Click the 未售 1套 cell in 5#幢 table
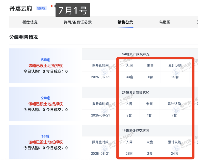The image size is (198, 160). (x=150, y=77)
